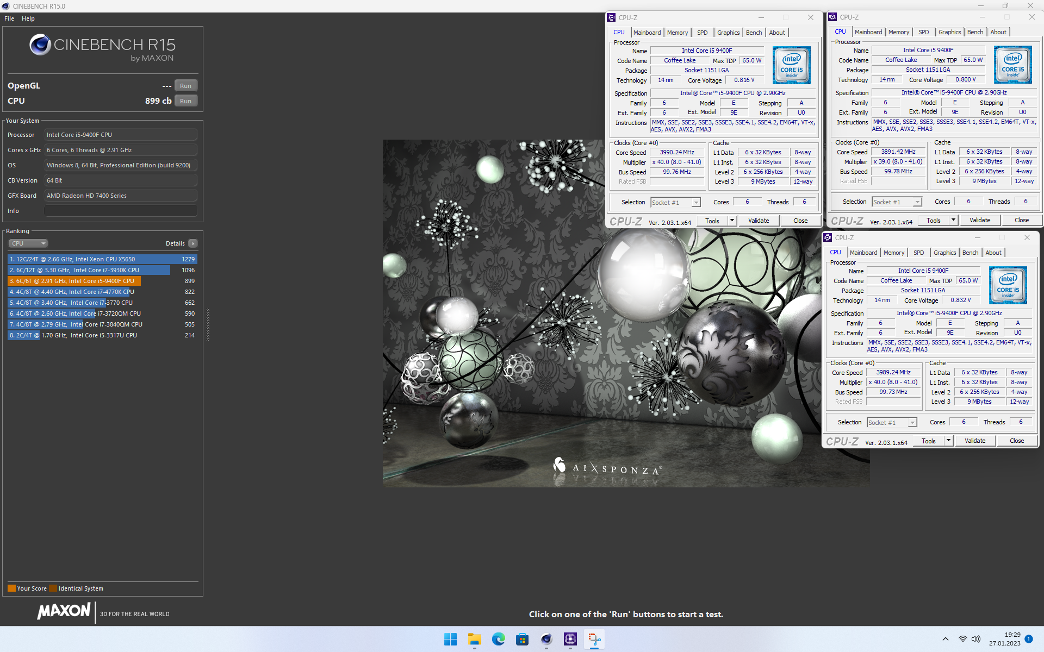Select the i7-3770 ranking row
The height and width of the screenshot is (652, 1044).
pos(102,303)
